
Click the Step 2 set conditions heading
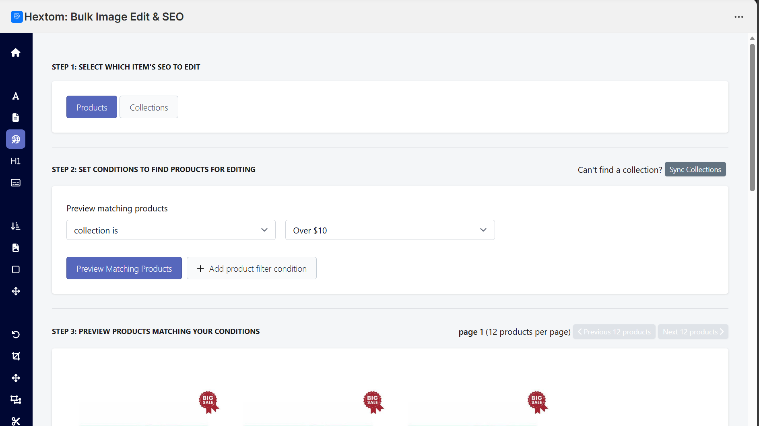pos(154,170)
